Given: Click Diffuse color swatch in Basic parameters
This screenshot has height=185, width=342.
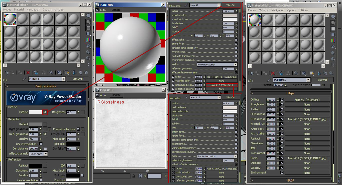Looking at the screenshot, I should [x=35, y=112].
